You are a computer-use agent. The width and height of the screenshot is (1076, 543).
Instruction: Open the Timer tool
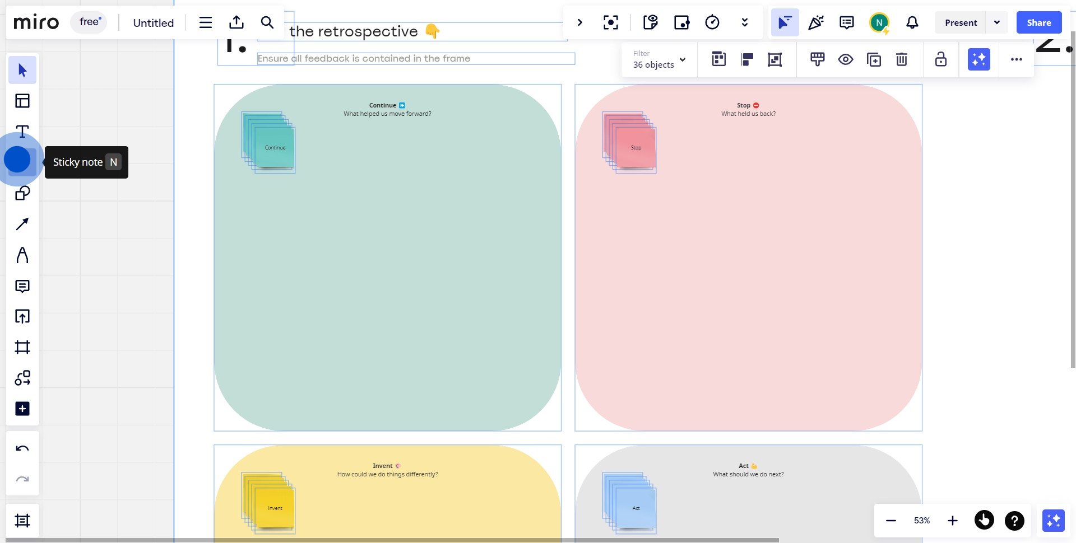click(712, 22)
